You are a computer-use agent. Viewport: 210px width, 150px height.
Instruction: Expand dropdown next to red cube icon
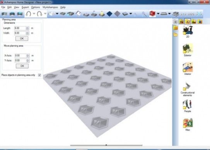pyautogui.click(x=158, y=13)
